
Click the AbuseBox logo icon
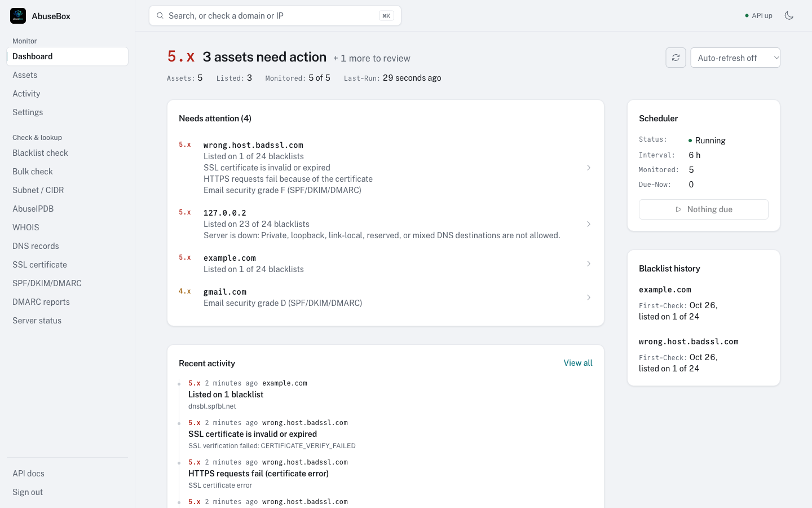[x=18, y=16]
